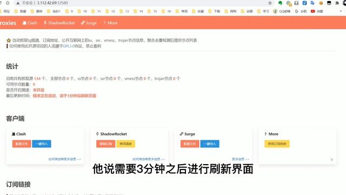Image resolution: width=346 pixels, height=195 pixels.
Task: Open the bookmark folder labeled 15
Action: [152, 11]
